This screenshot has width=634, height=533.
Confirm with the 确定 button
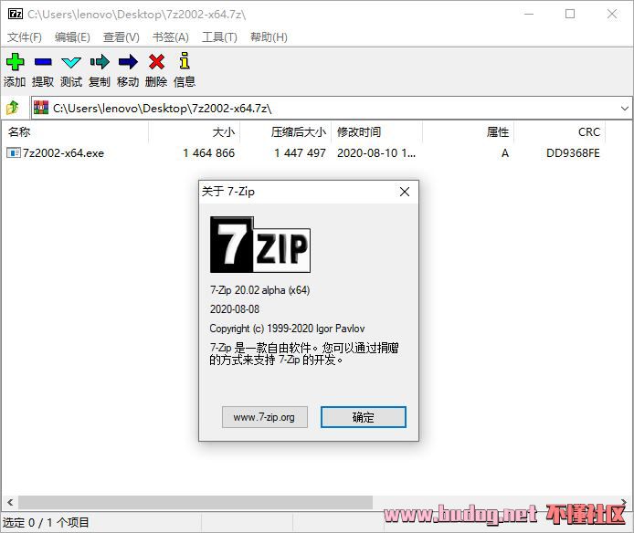pos(363,417)
